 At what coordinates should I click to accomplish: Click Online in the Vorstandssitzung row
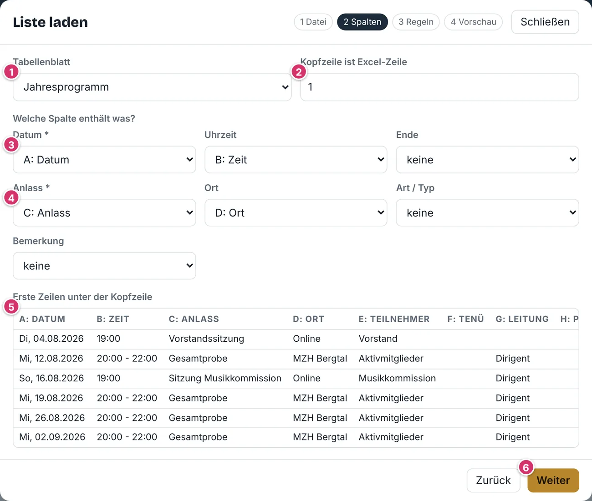coord(306,339)
